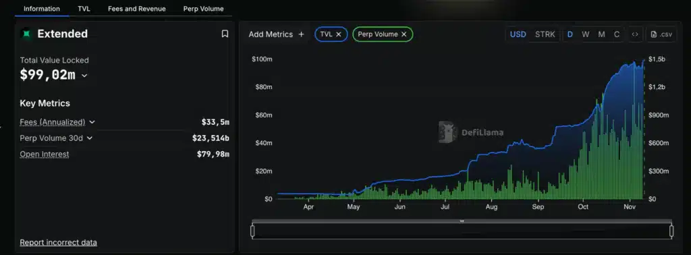
Task: Click the $1,5b right axis label
Action: [657, 59]
